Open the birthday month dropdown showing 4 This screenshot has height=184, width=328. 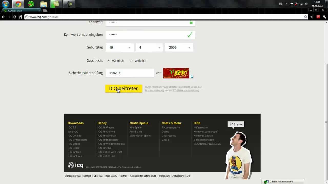pyautogui.click(x=149, y=48)
